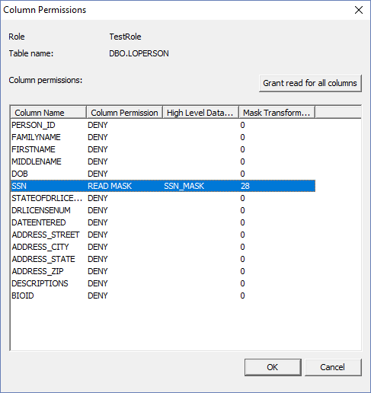
Task: Select the FAMILYNAME row
Action: click(163, 137)
